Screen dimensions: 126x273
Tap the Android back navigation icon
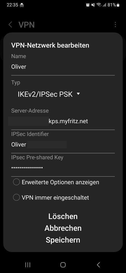[x=98, y=265]
